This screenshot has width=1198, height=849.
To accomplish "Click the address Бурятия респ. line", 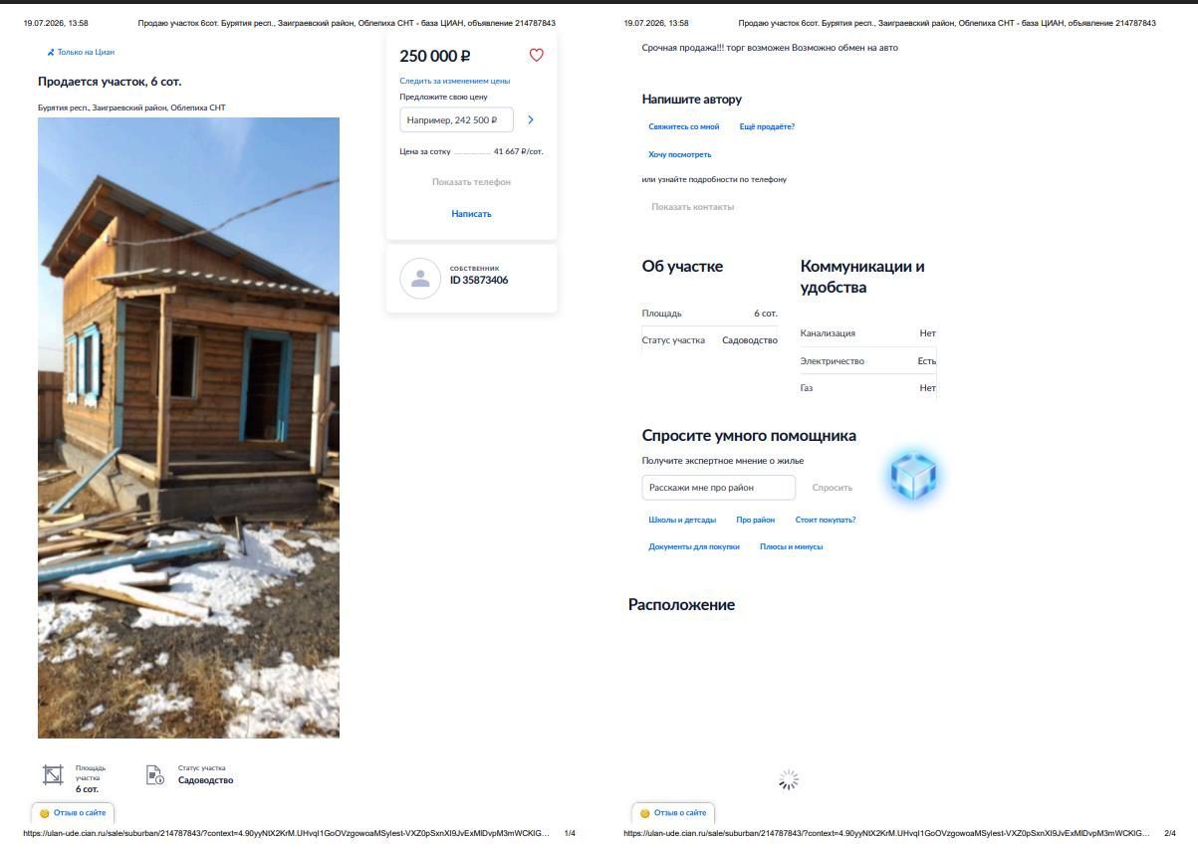I will pos(131,107).
